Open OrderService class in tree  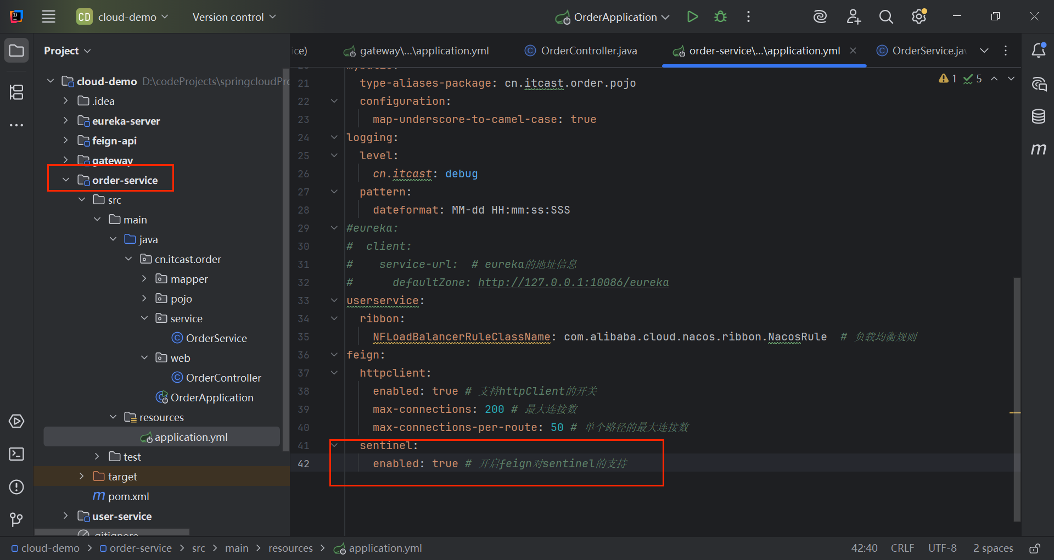point(209,338)
